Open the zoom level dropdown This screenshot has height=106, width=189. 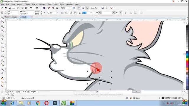[x=71, y=8]
